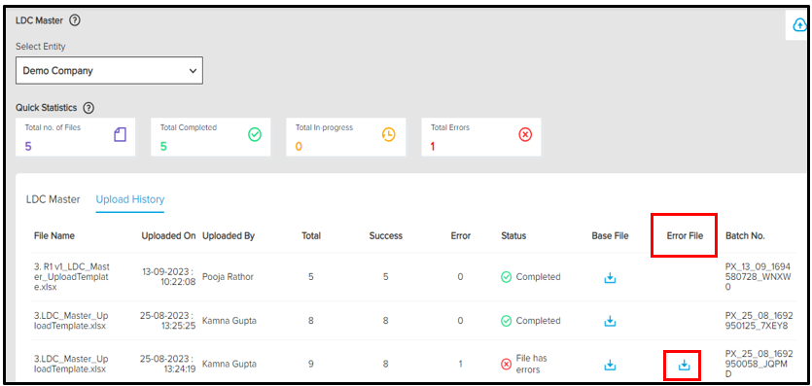Download error file for the 13:24:19 upload
This screenshot has width=812, height=386.
pos(684,365)
